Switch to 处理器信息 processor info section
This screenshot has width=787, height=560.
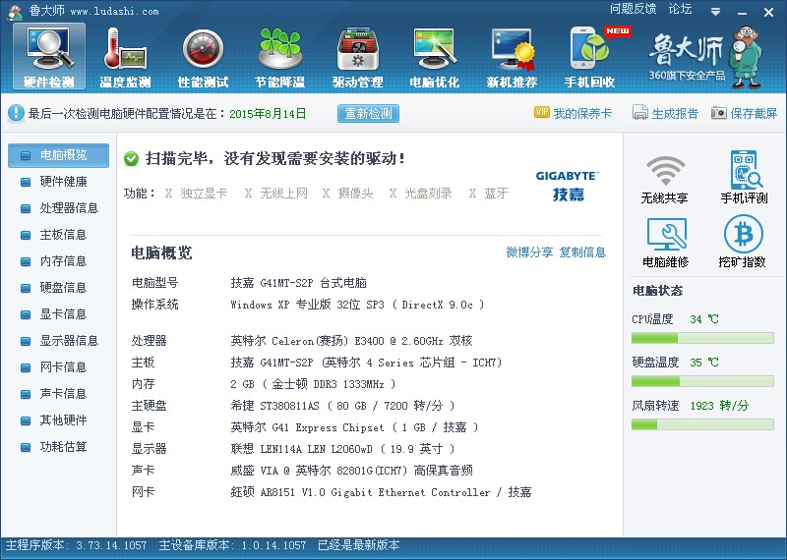(69, 208)
